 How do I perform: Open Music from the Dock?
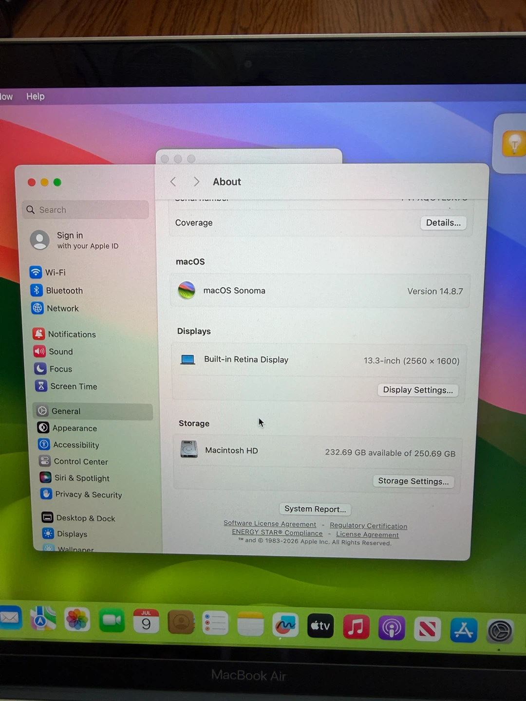356,627
